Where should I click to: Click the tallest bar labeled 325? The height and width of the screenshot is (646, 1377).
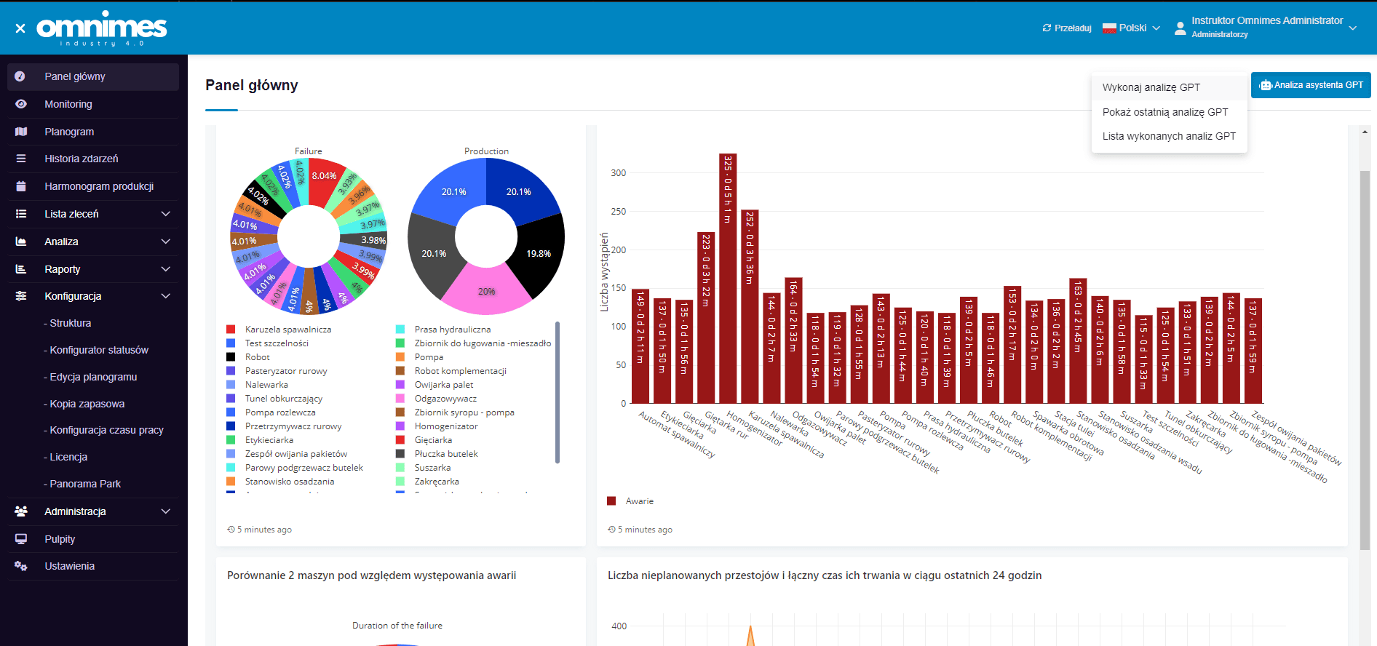(x=728, y=279)
